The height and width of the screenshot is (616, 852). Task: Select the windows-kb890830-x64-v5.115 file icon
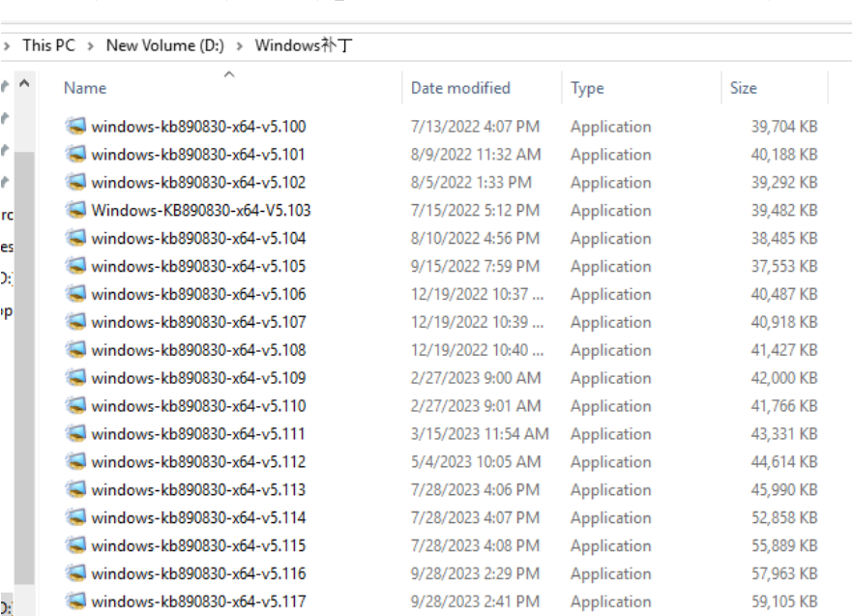coord(75,546)
